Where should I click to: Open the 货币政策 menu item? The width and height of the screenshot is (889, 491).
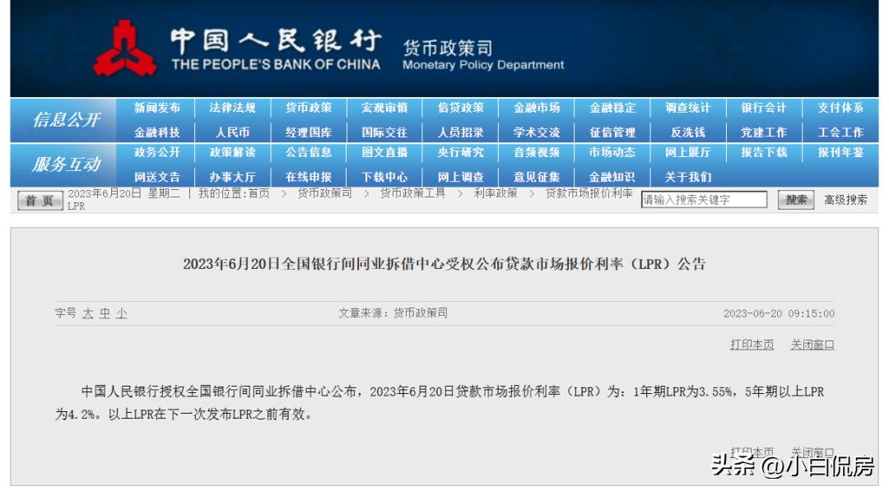(310, 108)
